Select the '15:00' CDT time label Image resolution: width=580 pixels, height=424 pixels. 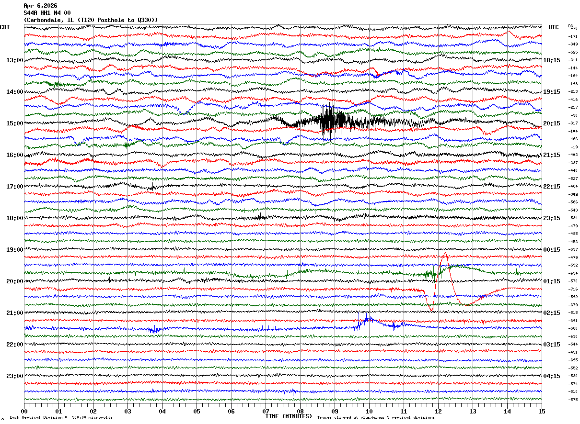(14, 123)
